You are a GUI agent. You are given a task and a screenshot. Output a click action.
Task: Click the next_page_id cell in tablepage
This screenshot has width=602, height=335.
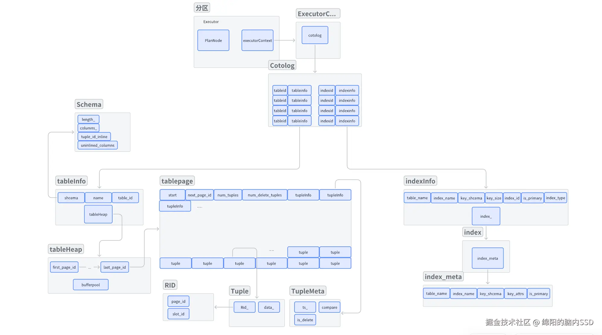pyautogui.click(x=199, y=195)
